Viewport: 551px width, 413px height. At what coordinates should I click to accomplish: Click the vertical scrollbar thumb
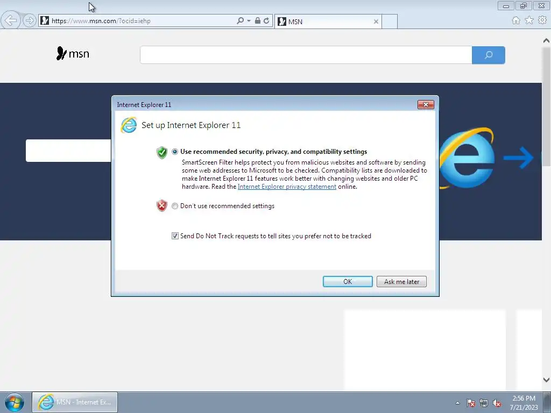point(546,106)
